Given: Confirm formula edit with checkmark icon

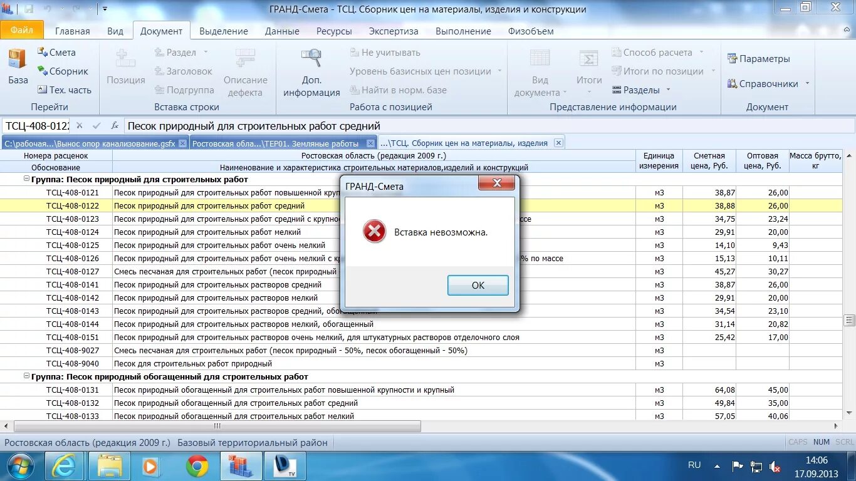Looking at the screenshot, I should pyautogui.click(x=97, y=126).
